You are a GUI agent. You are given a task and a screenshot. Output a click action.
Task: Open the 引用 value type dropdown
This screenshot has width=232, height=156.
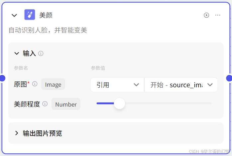coord(117,85)
